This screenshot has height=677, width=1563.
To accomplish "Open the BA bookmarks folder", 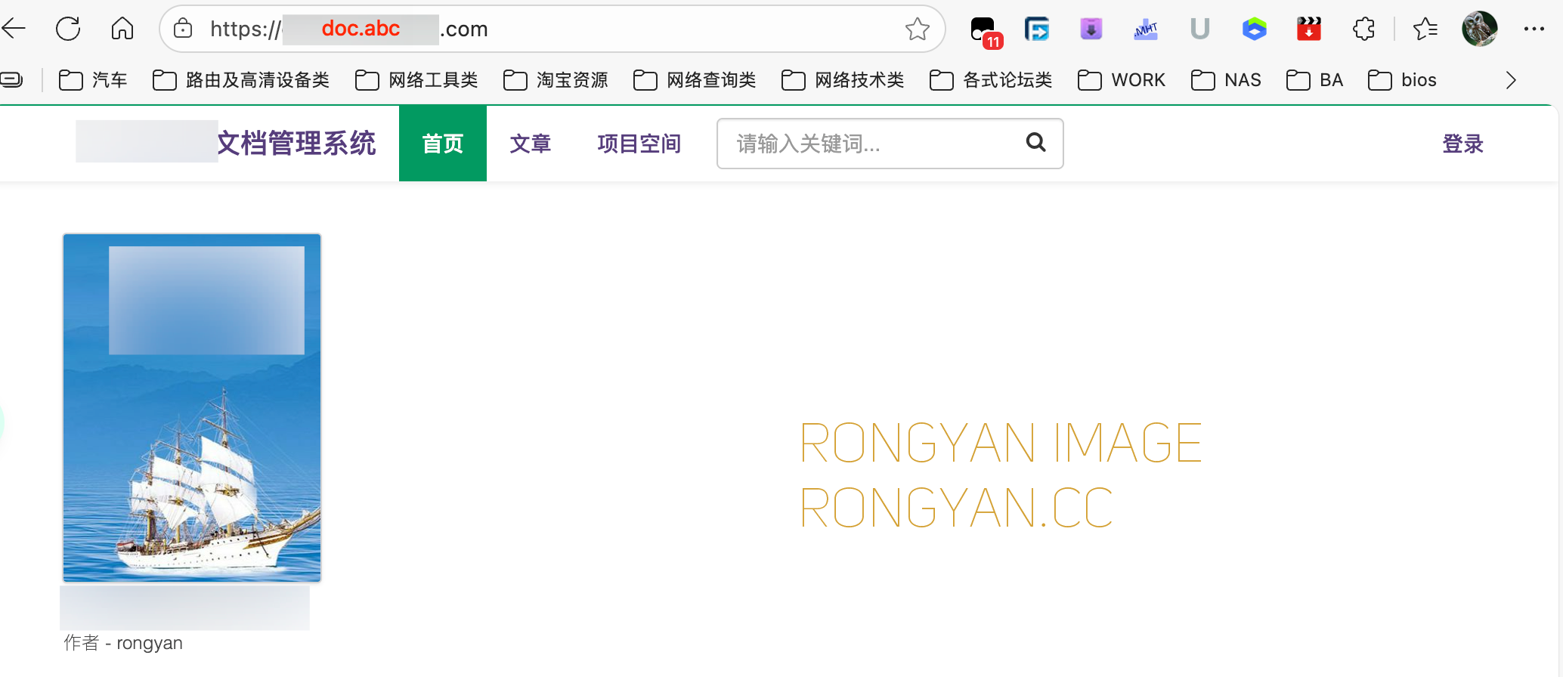I will pos(1314,80).
